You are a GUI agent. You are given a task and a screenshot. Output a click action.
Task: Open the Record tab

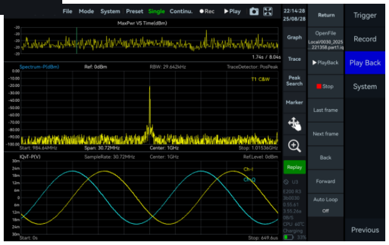pyautogui.click(x=365, y=39)
